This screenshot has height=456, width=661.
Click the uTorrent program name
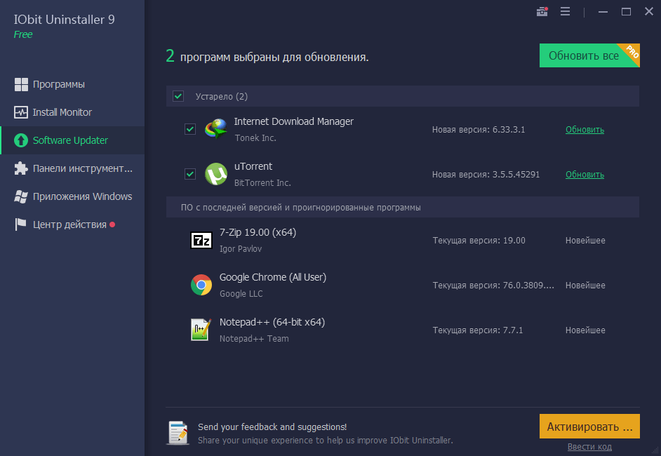point(253,166)
